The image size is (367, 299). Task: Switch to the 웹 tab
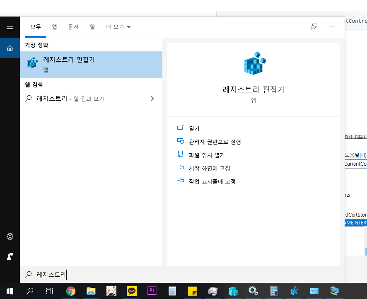coord(92,27)
